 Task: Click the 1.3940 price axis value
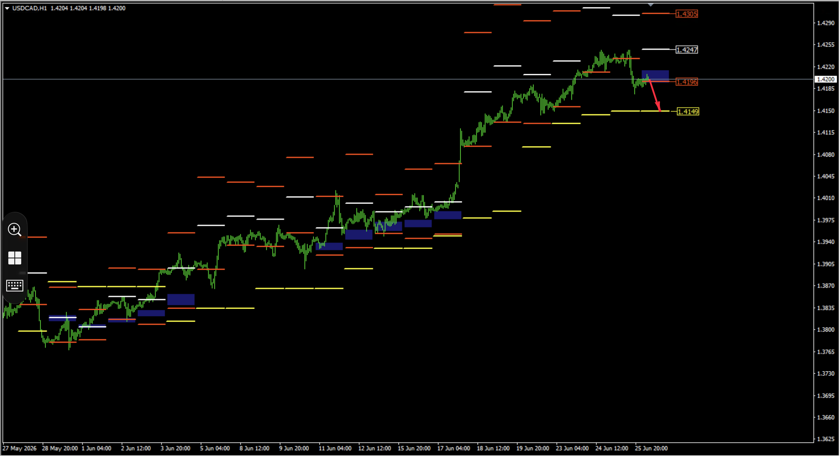(x=826, y=242)
